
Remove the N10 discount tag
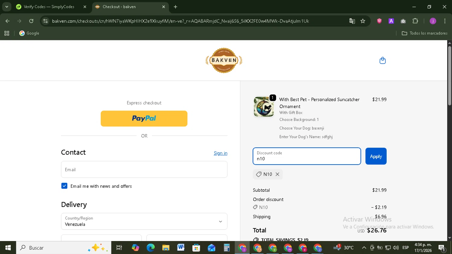click(278, 174)
